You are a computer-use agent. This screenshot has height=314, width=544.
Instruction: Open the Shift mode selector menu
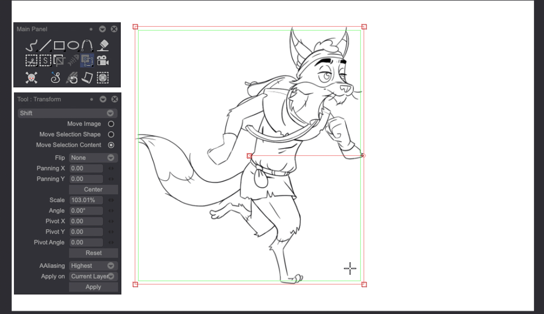tap(67, 113)
